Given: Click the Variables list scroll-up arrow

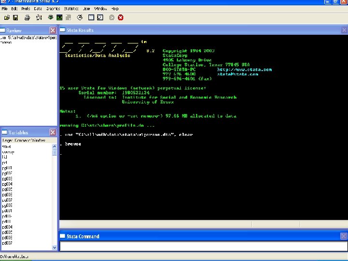Looking at the screenshot, I should [x=54, y=146].
